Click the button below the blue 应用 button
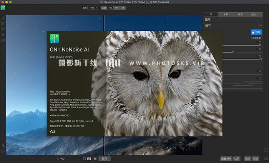Viewport: 269px width, 163px height. [256, 38]
